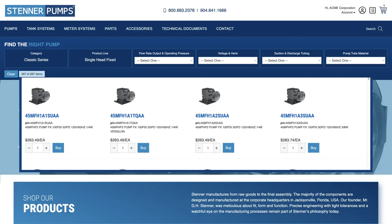Open the shopping cart icon
The height and width of the screenshot is (224, 392).
click(x=383, y=10)
